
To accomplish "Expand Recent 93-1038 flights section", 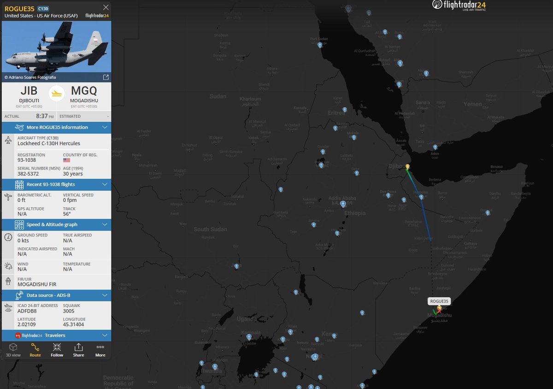I will click(56, 184).
